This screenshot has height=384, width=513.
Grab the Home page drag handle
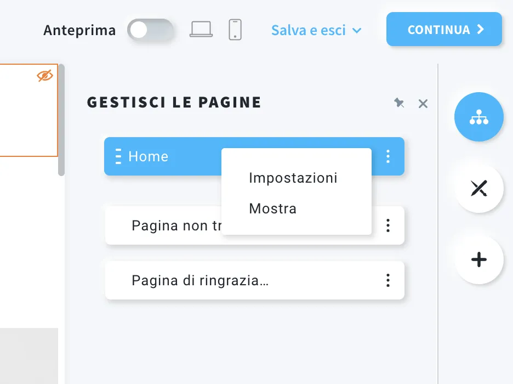118,156
